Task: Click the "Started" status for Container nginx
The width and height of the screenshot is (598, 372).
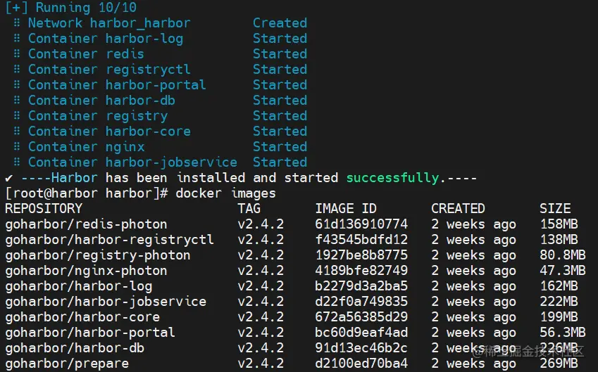Action: click(x=280, y=147)
